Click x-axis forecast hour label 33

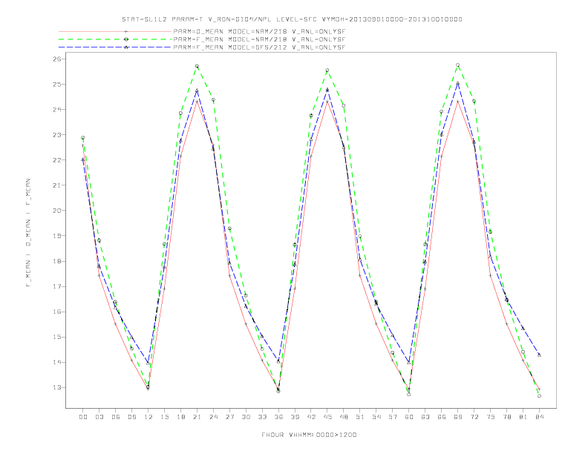262,417
